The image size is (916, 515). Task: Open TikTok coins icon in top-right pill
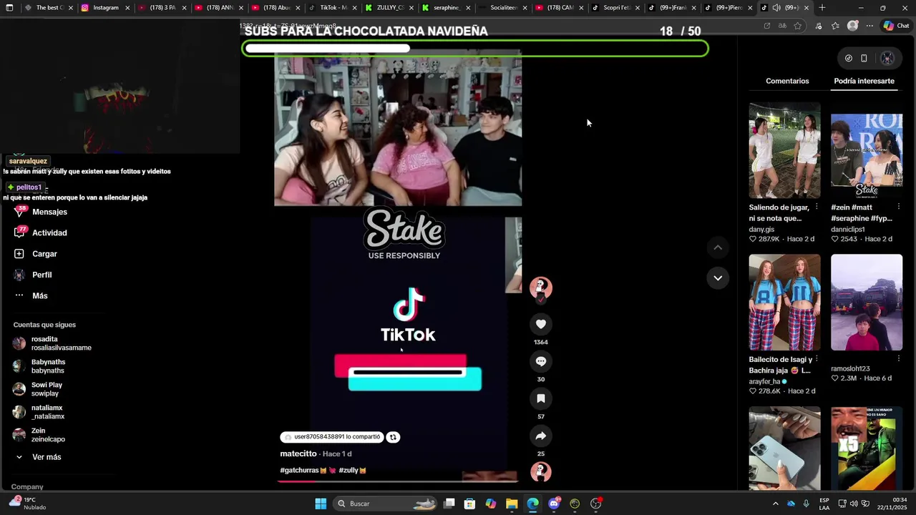click(x=848, y=59)
